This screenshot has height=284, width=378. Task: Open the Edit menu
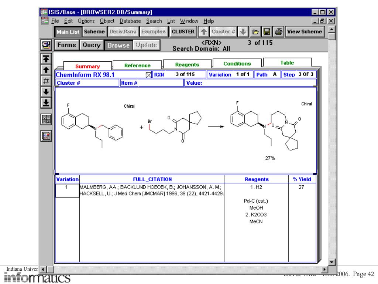(68, 21)
